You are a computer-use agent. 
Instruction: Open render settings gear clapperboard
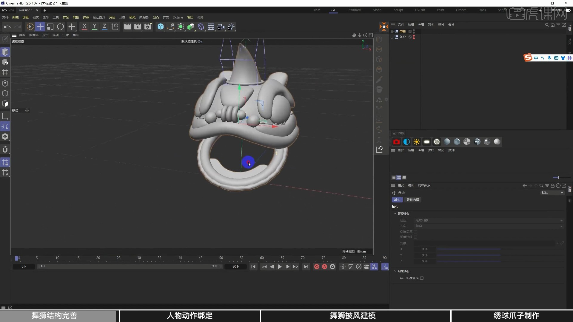[x=148, y=27]
